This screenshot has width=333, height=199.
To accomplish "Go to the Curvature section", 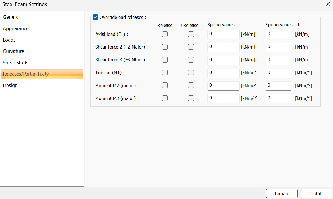I will (x=14, y=51).
